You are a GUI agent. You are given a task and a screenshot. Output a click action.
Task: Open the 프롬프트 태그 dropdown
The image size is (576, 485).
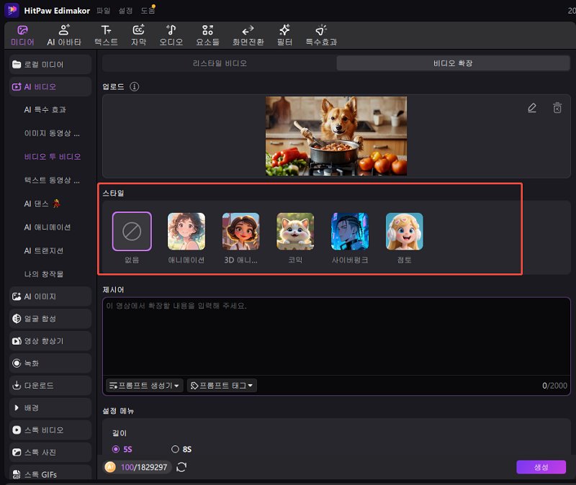[x=222, y=386]
